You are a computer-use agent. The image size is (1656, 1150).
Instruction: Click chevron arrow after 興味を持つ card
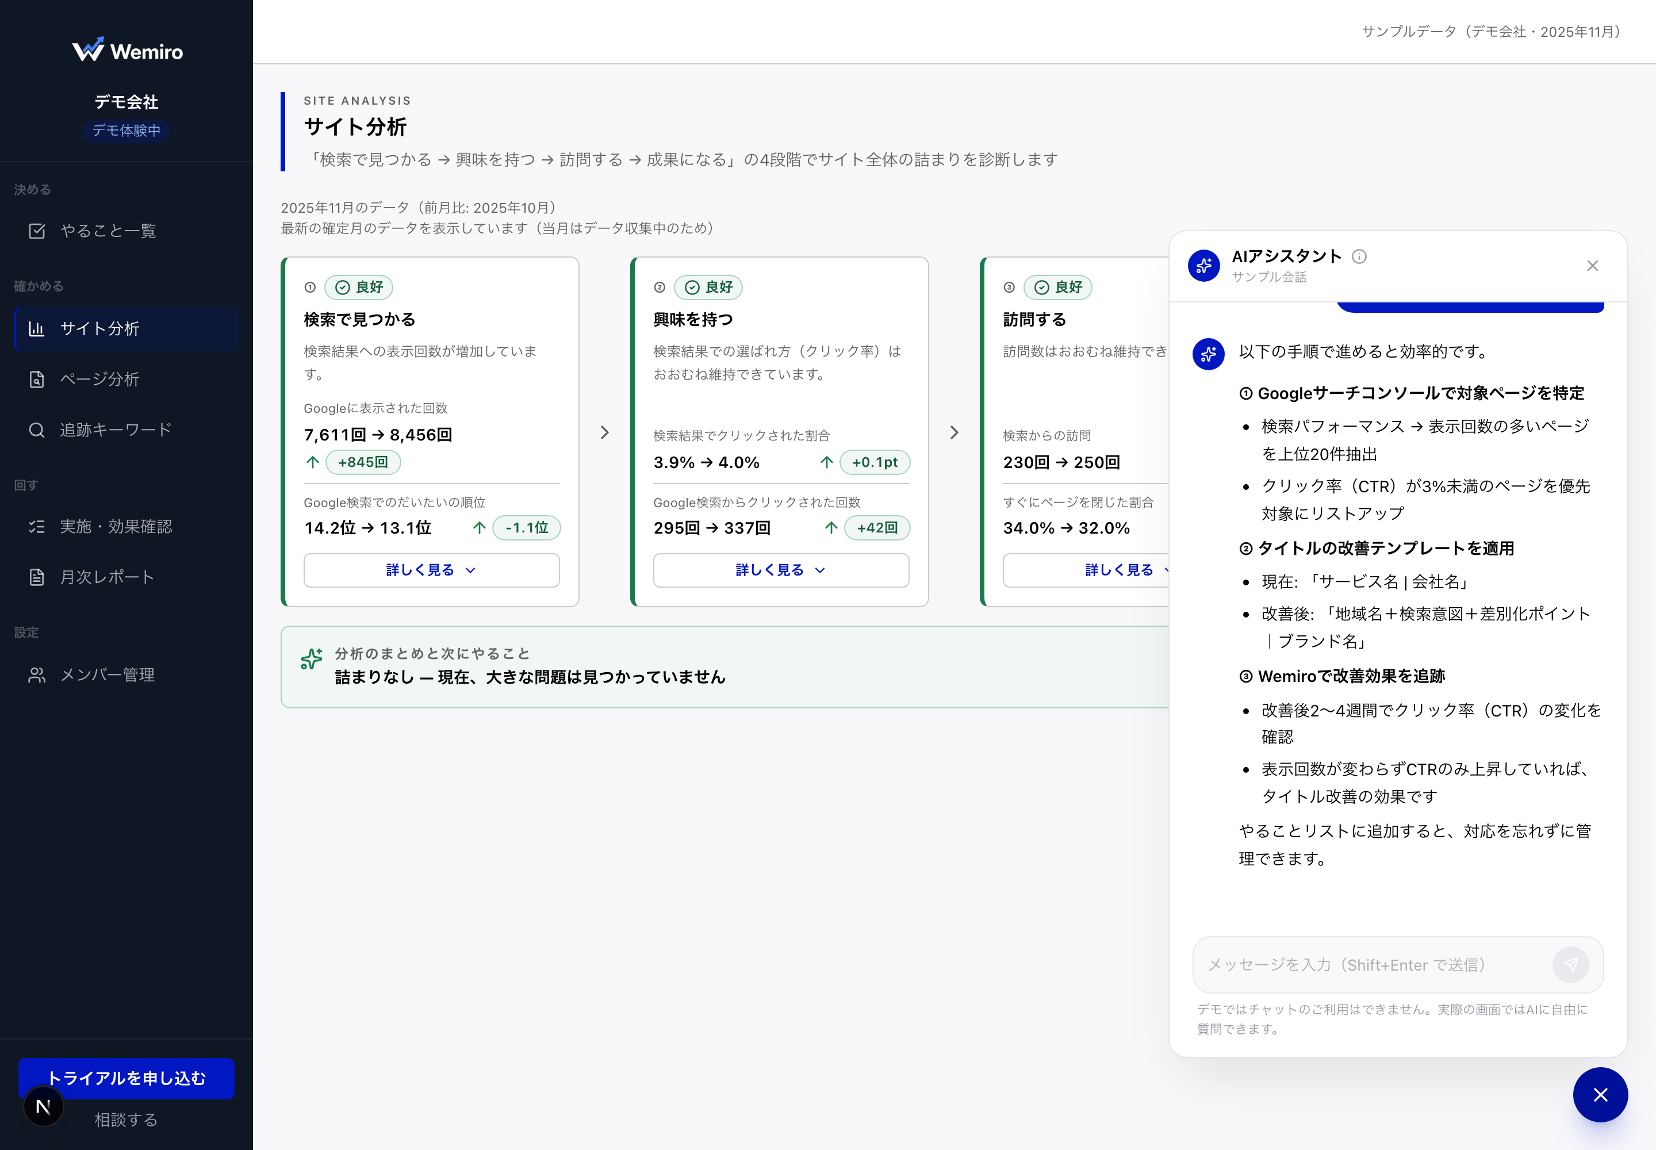(954, 432)
